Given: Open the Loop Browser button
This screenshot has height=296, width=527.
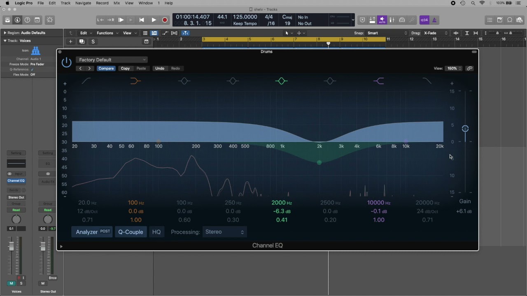Looking at the screenshot, I should point(510,20).
